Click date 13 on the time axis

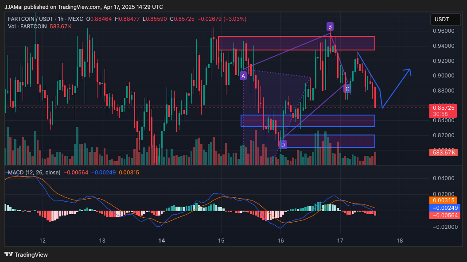pyautogui.click(x=102, y=241)
